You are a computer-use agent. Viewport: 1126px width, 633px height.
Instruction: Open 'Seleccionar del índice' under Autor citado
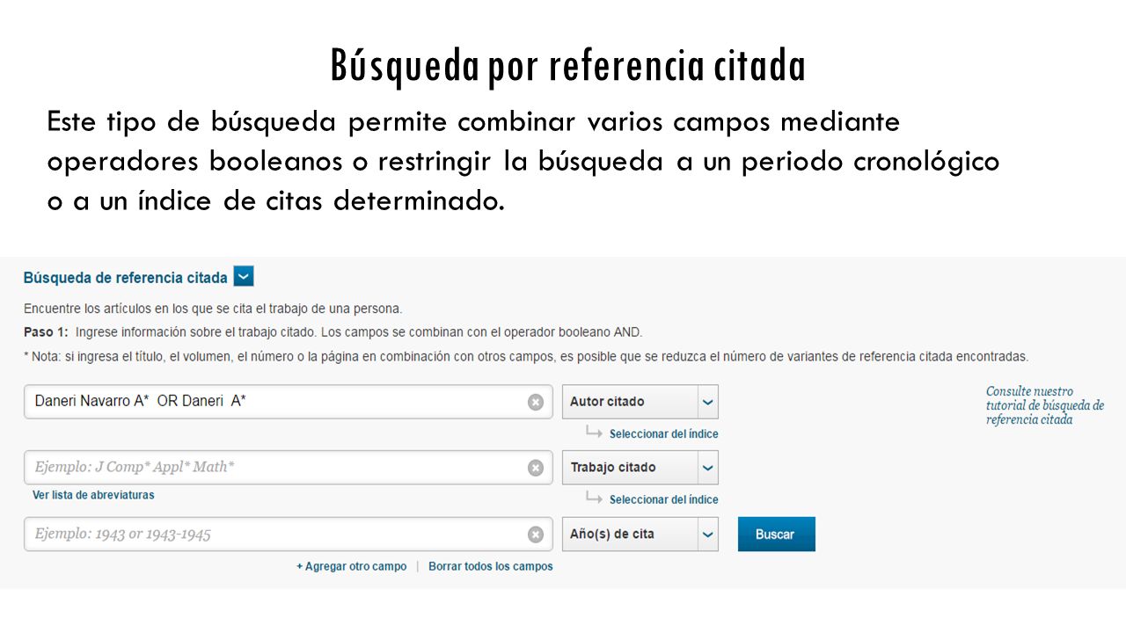[663, 434]
